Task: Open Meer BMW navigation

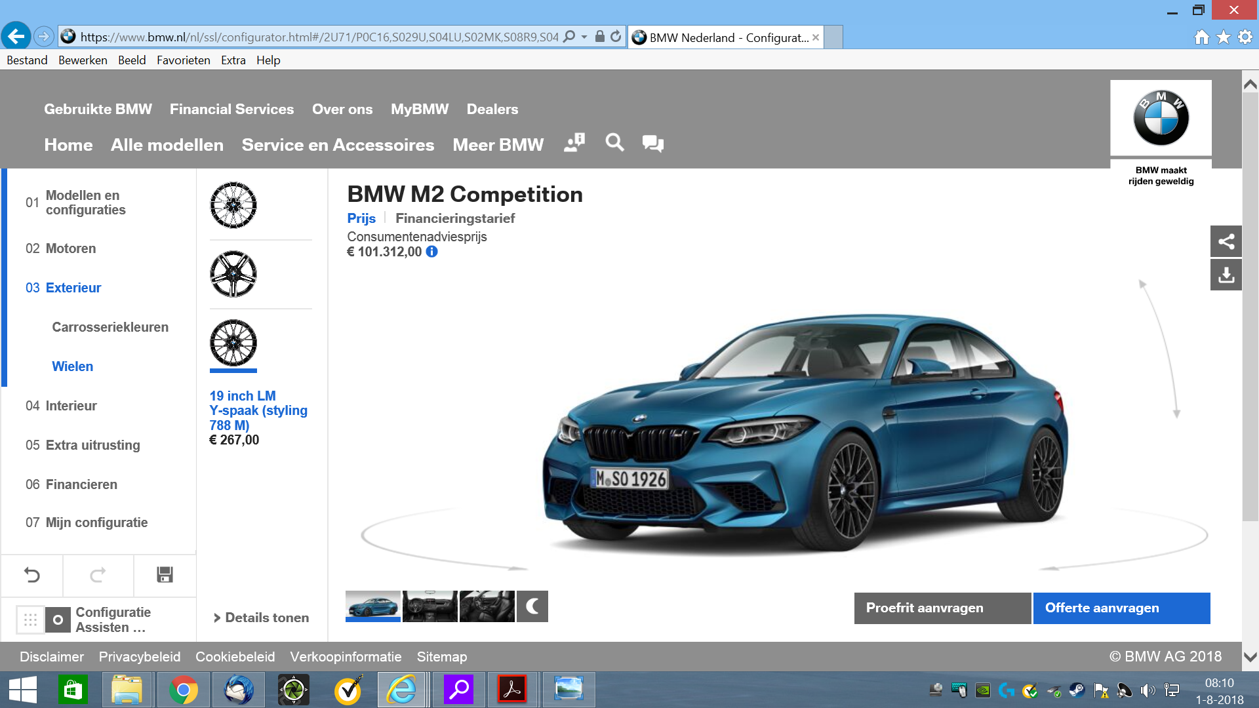Action: pos(498,145)
